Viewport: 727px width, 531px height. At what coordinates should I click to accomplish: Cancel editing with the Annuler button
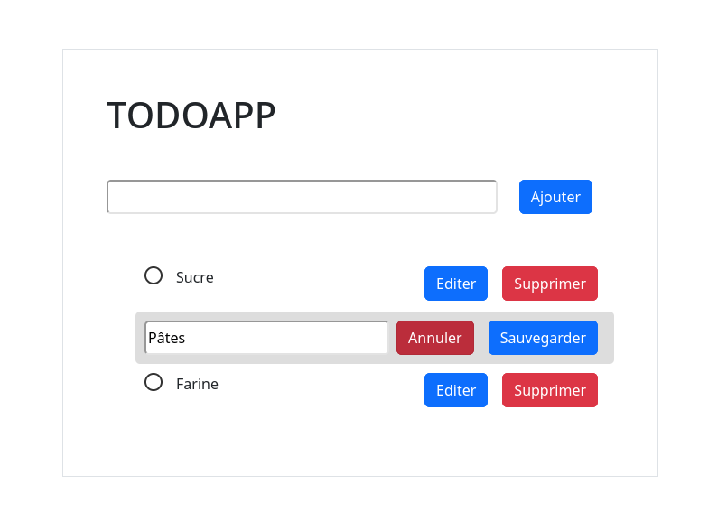435,338
